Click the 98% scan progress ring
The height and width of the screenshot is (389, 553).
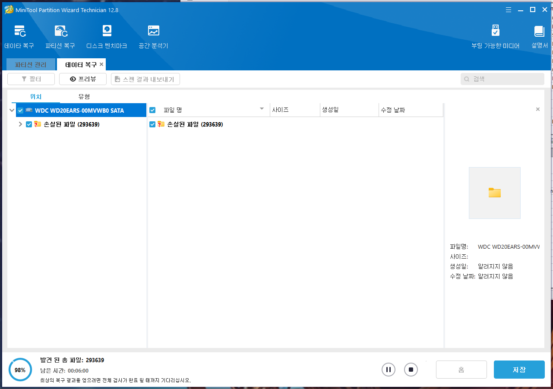20,370
